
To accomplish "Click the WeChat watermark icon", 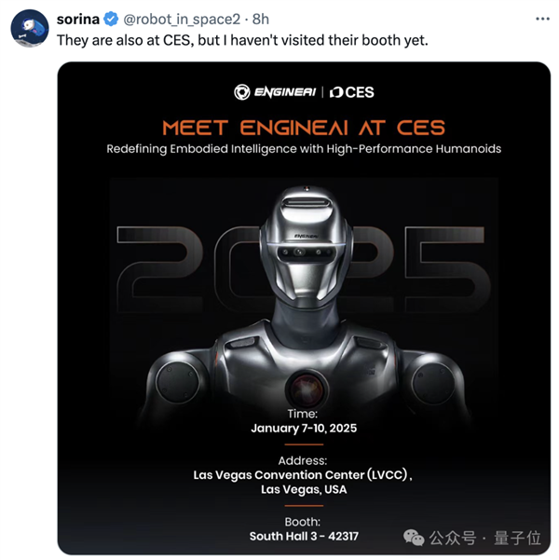I will pyautogui.click(x=414, y=538).
